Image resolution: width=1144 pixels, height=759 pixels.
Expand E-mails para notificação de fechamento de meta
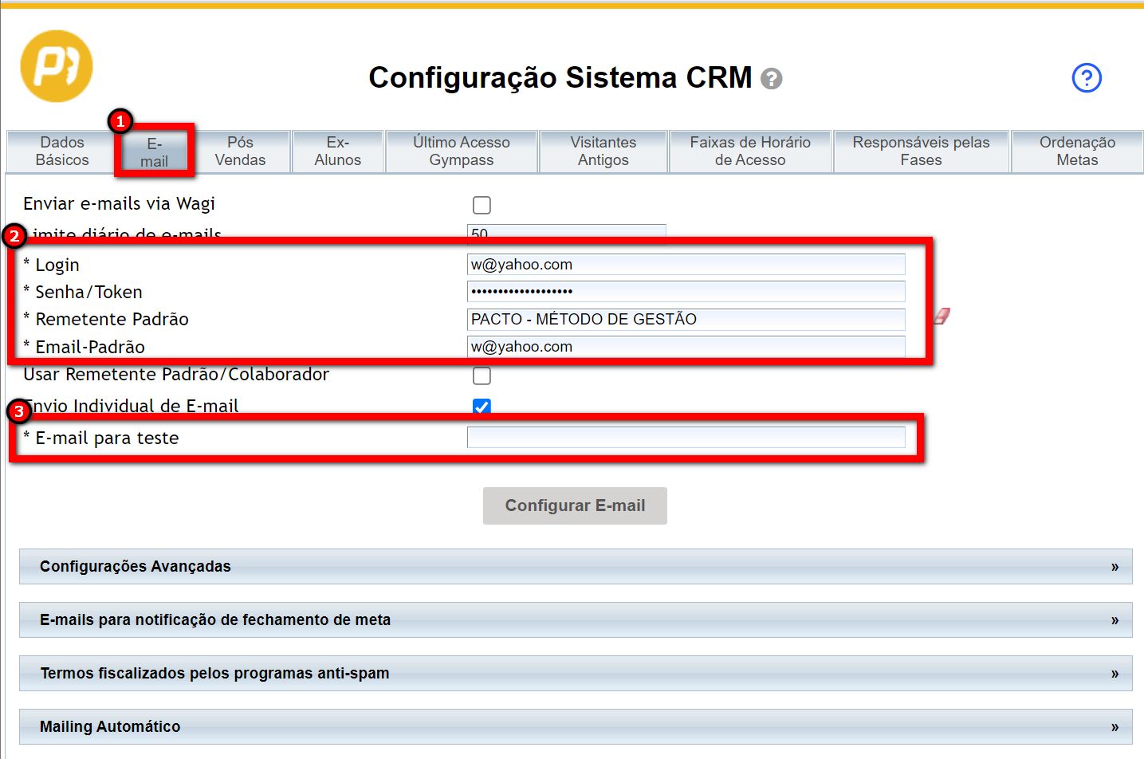(x=575, y=619)
